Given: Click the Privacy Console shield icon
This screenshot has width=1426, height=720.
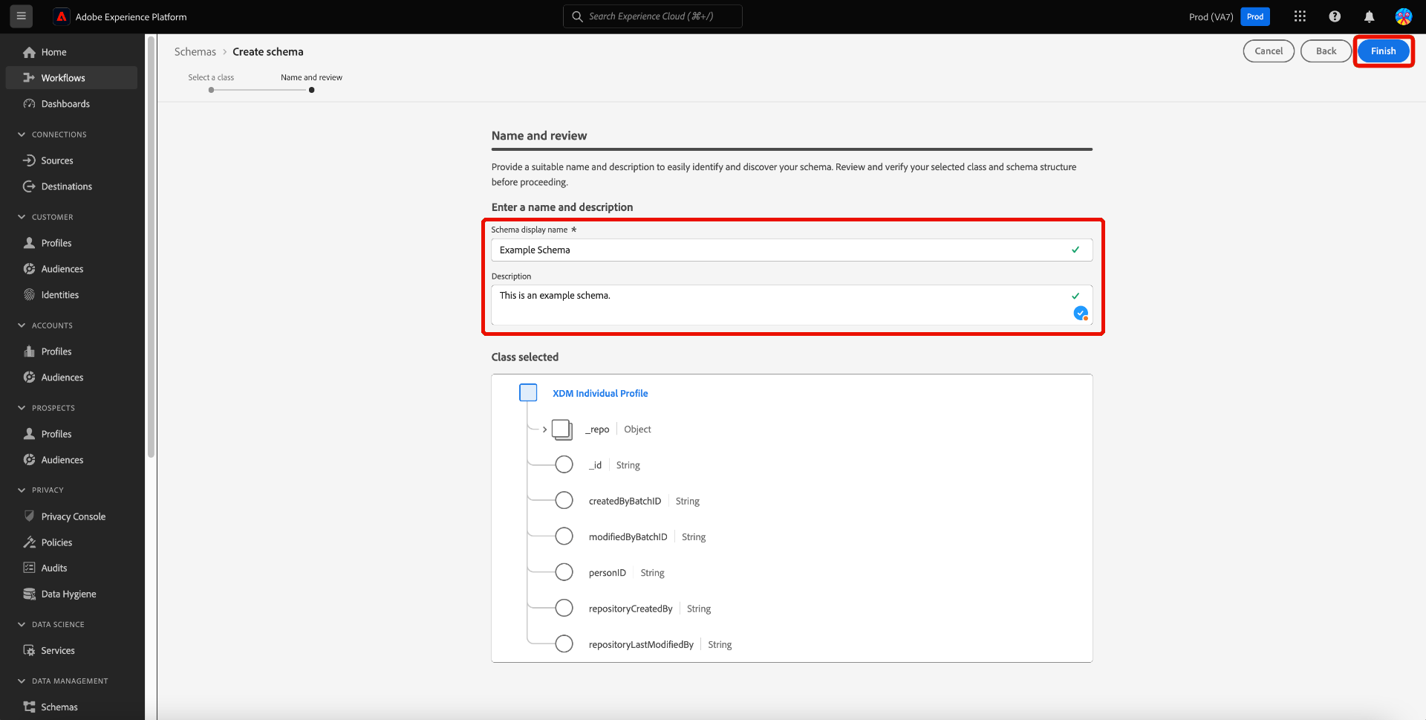Looking at the screenshot, I should click(30, 516).
